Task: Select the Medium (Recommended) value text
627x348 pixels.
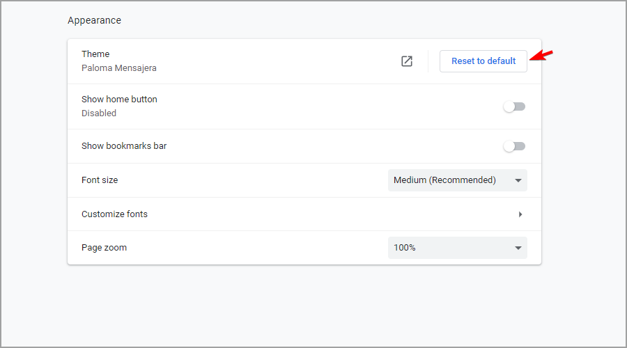Action: click(444, 180)
